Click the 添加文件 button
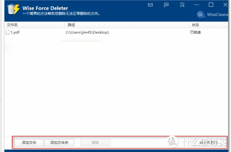Screen dimensions: 231x152 29,142
